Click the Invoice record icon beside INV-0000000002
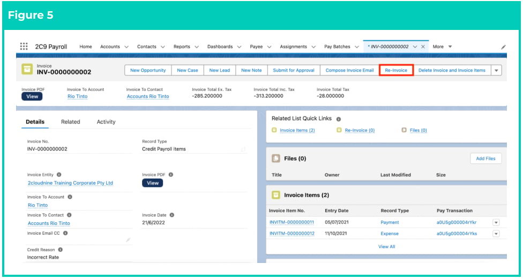 (27, 69)
